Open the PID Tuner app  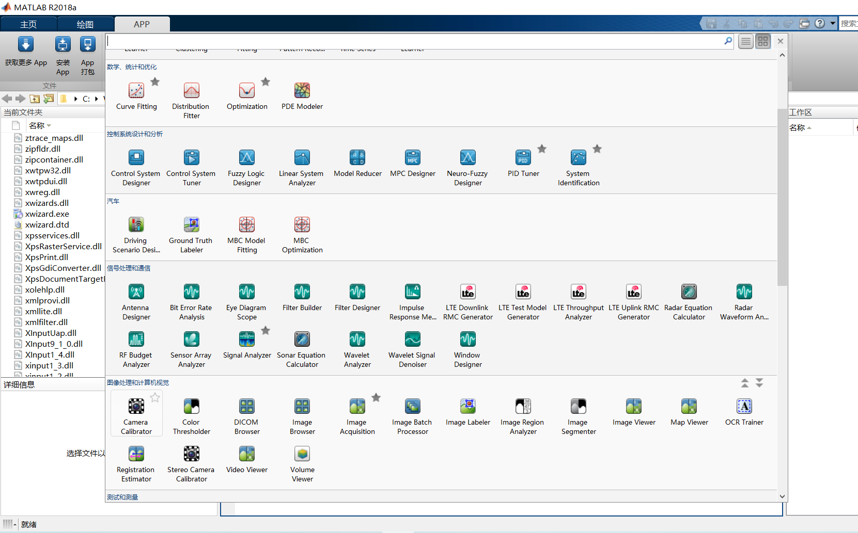(523, 163)
